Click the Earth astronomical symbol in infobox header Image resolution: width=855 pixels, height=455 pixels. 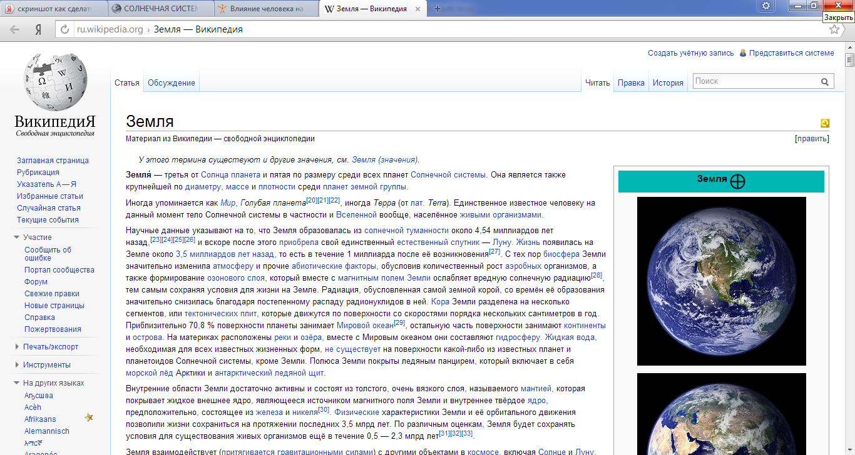tap(738, 181)
